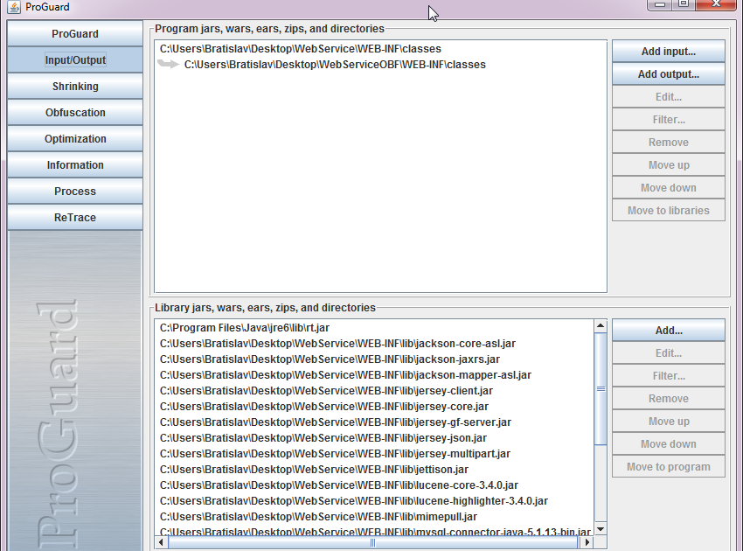This screenshot has height=551, width=743.
Task: Click the Add input... button
Action: point(668,52)
